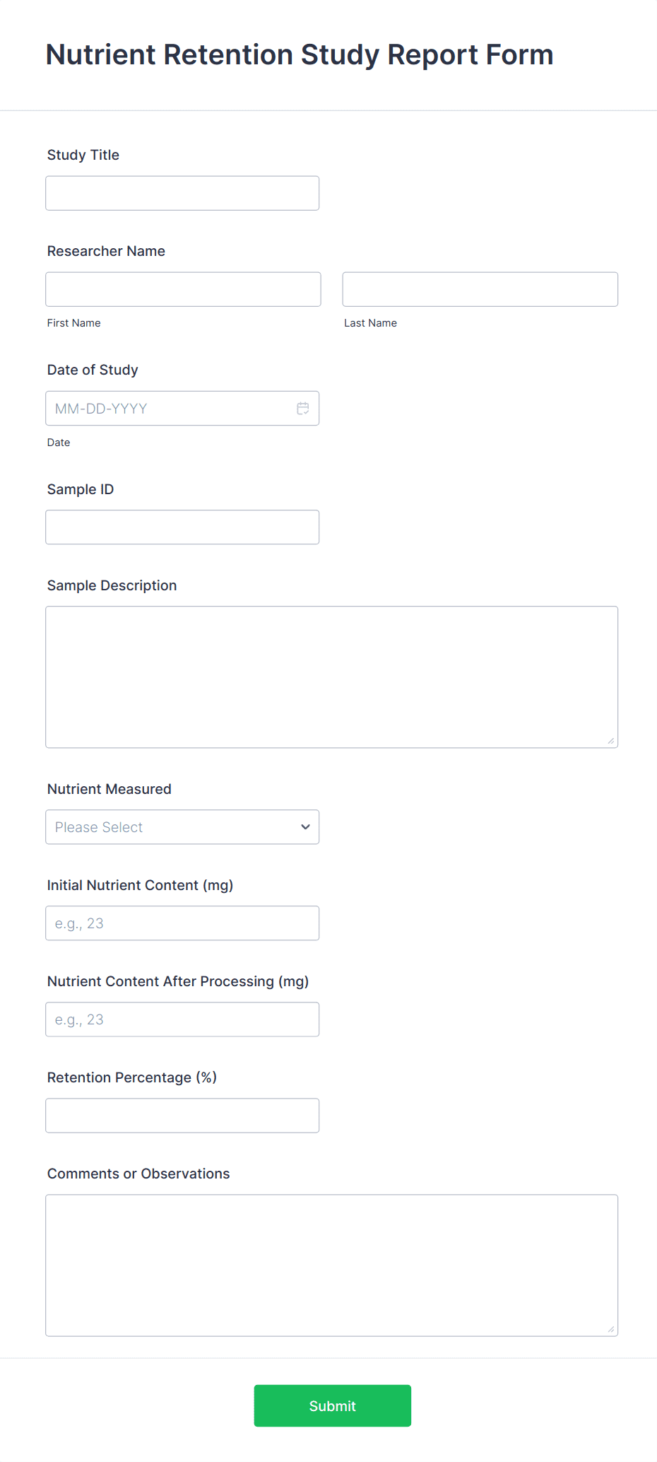Click inside the Sample Description textarea
Image resolution: width=657 pixels, height=1462 pixels.
coord(331,677)
